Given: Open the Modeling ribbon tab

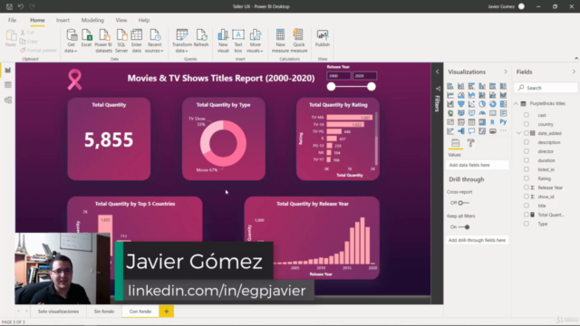Looking at the screenshot, I should point(92,20).
